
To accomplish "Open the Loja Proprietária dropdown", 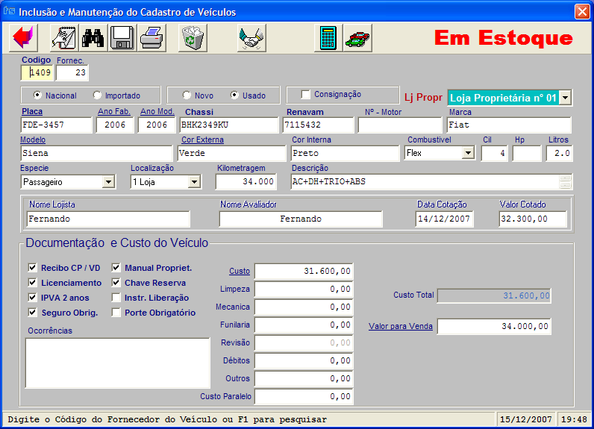I will [565, 98].
